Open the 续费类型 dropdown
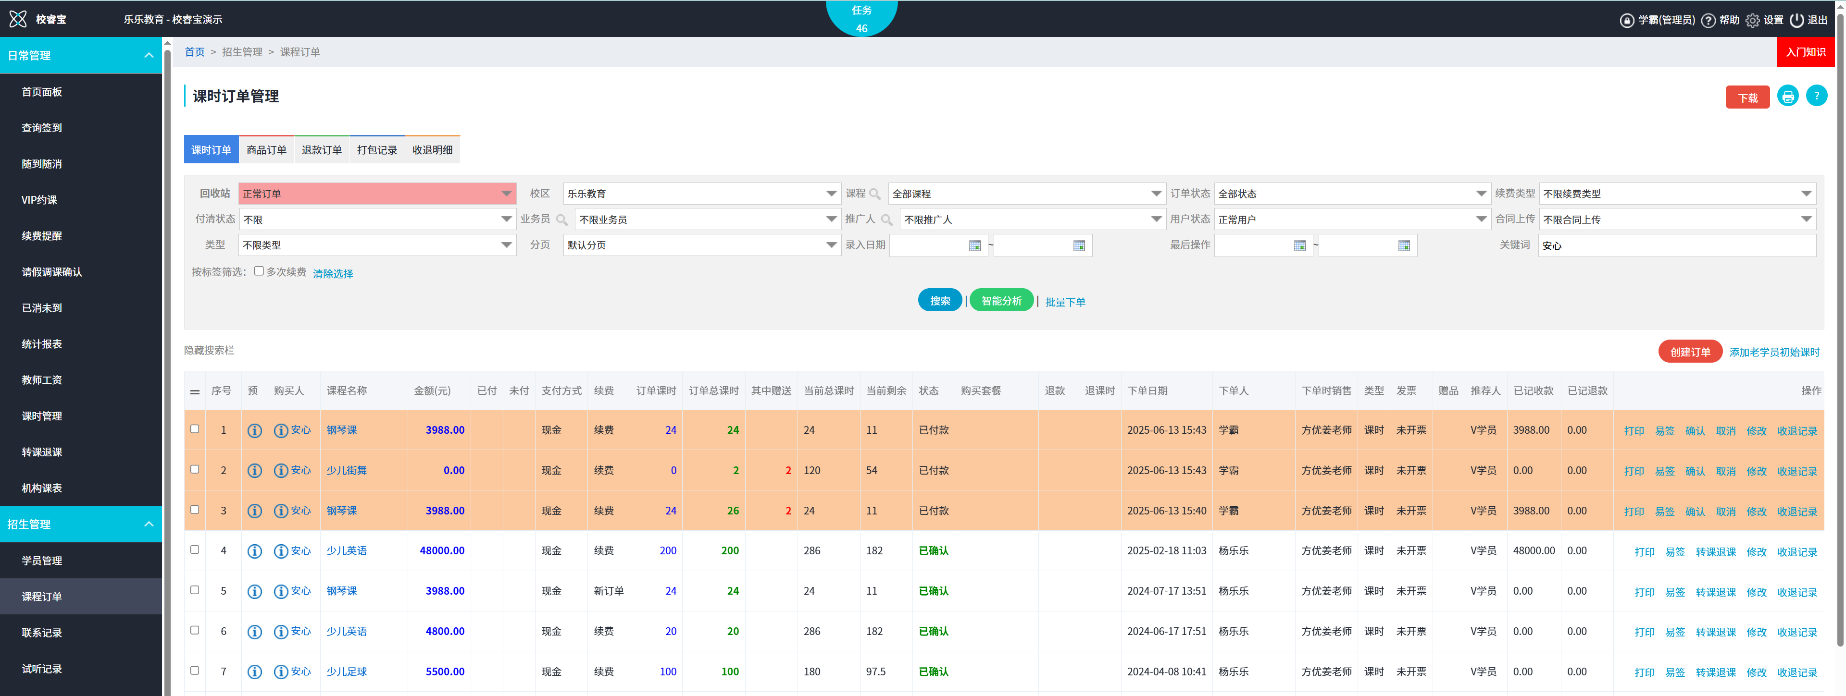 click(1677, 194)
